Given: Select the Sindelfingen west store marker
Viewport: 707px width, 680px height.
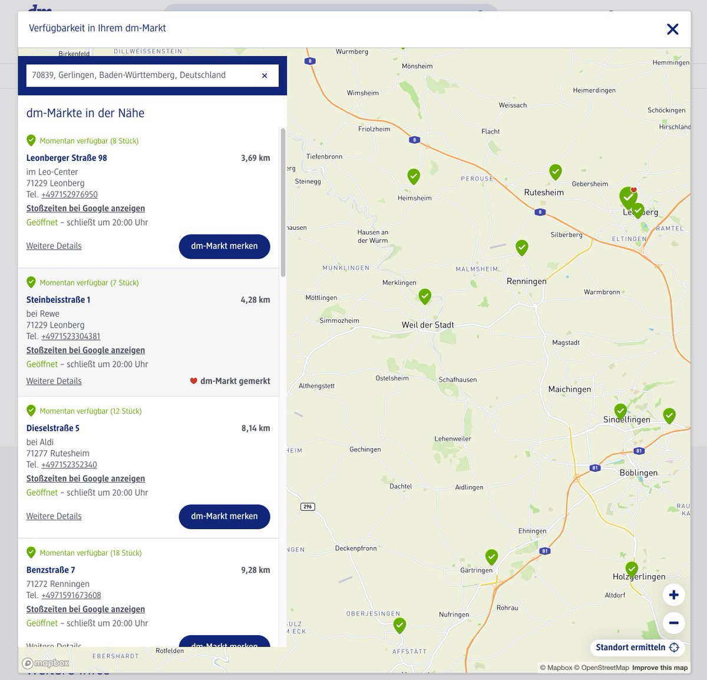Looking at the screenshot, I should (620, 411).
